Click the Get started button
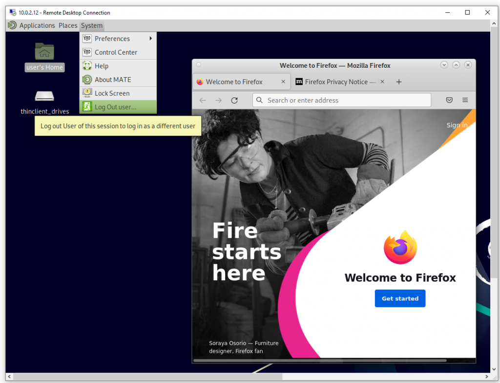Image resolution: width=500 pixels, height=383 pixels. [400, 298]
